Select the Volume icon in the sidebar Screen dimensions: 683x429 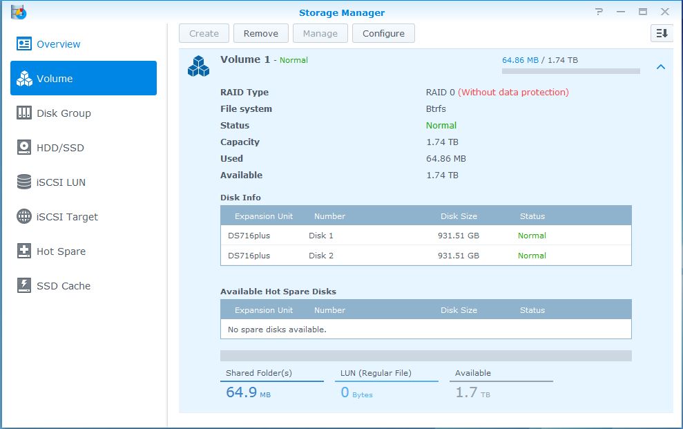pos(23,78)
